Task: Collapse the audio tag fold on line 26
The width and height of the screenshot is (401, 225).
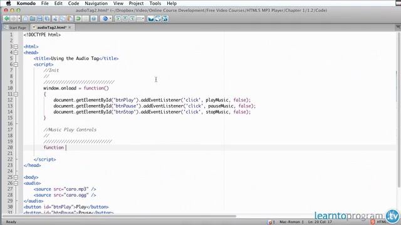Action: tap(16, 183)
